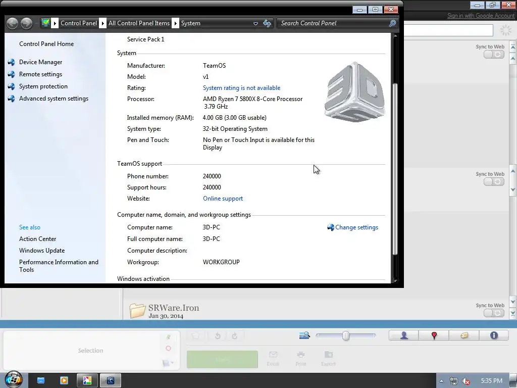The width and height of the screenshot is (517, 388).
Task: Open System protection
Action: [43, 86]
